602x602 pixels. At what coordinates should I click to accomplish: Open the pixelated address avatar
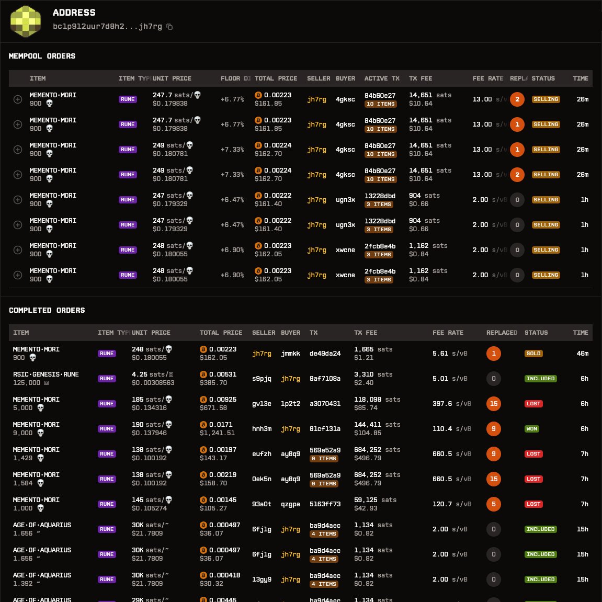(x=25, y=21)
